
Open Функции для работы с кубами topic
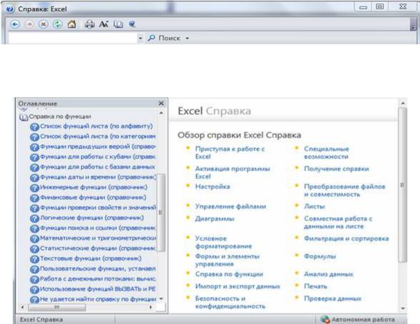pyautogui.click(x=93, y=157)
